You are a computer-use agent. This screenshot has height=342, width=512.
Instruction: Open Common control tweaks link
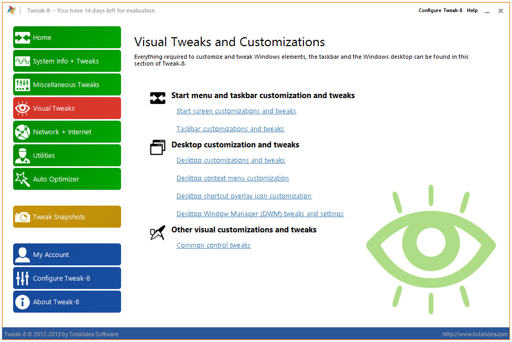point(213,245)
